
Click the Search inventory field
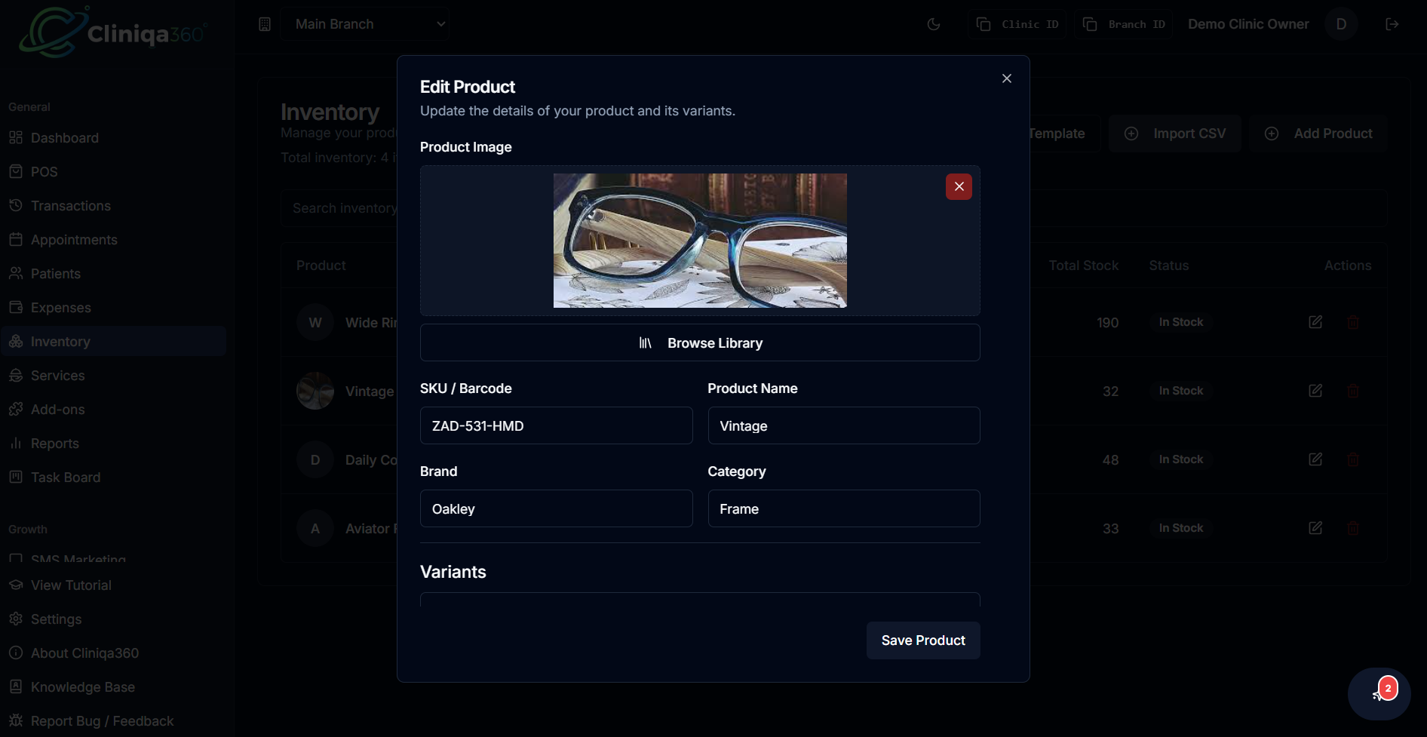[339, 208]
